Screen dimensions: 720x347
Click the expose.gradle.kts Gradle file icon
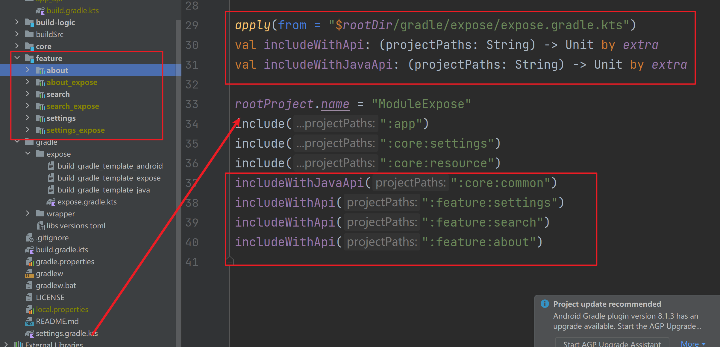click(51, 202)
